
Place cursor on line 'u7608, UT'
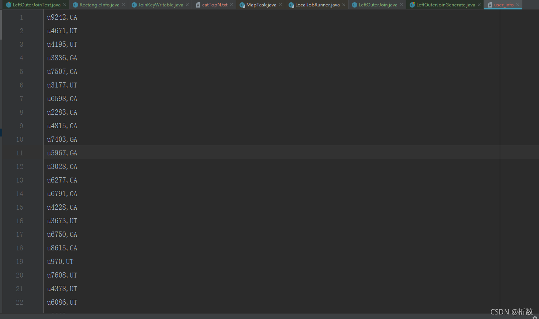click(62, 275)
